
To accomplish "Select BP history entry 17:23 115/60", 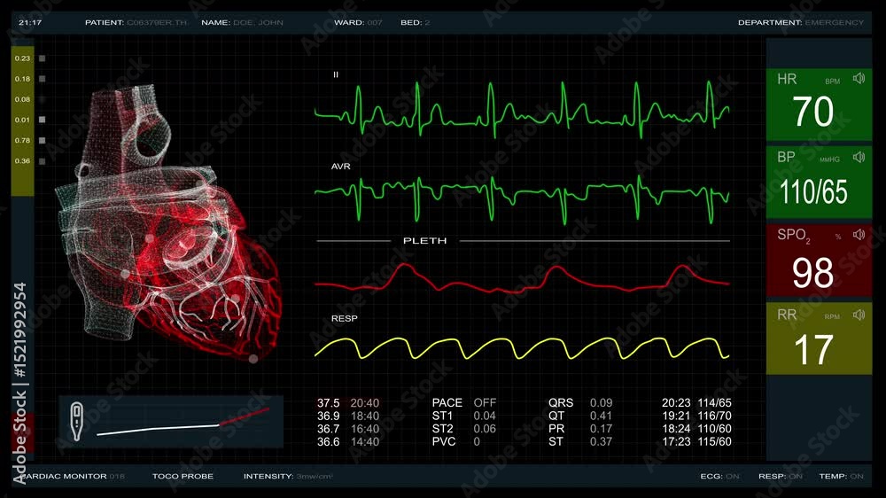I will tap(696, 442).
